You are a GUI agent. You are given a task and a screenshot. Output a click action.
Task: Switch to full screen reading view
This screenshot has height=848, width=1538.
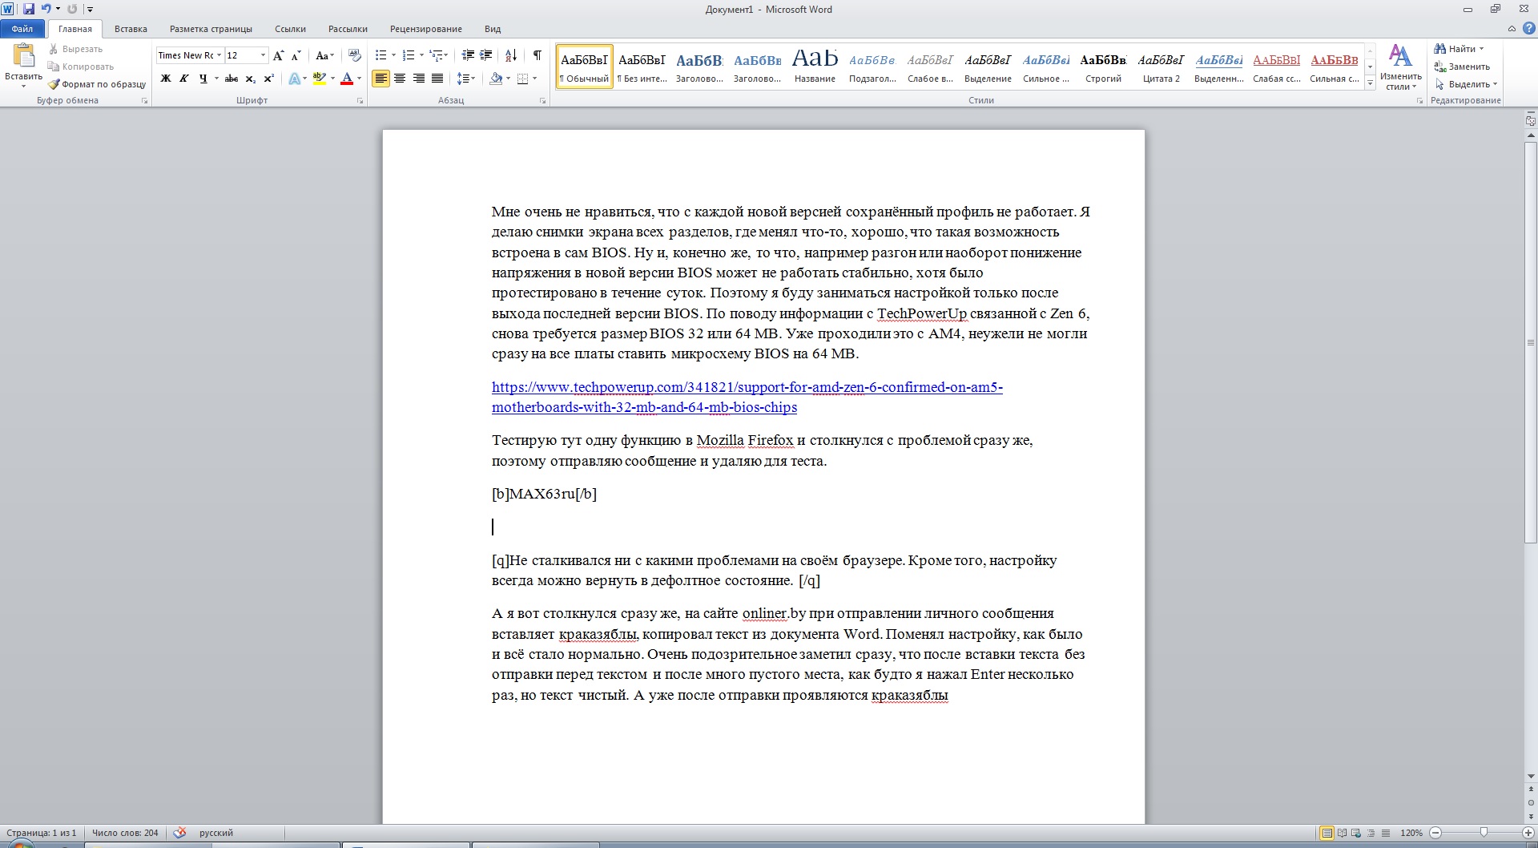pyautogui.click(x=1343, y=833)
